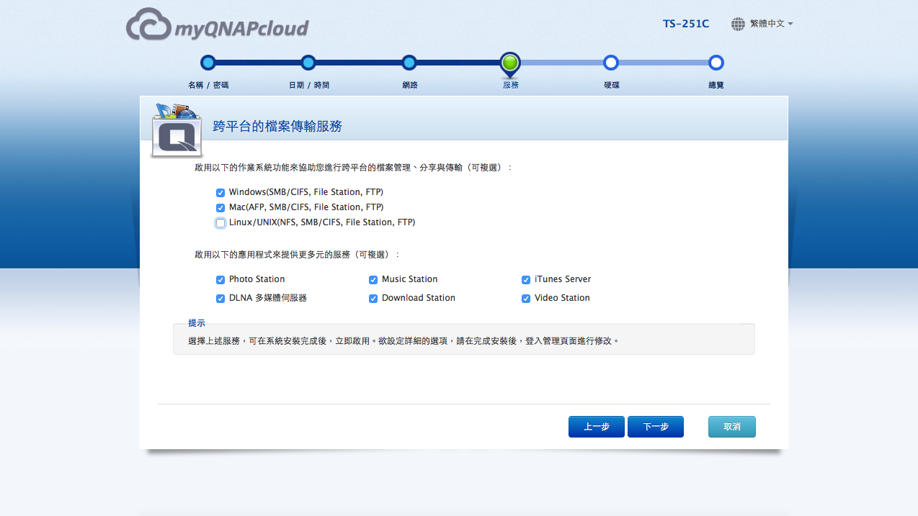The height and width of the screenshot is (516, 918).
Task: Click the 硬碟 step label
Action: (x=612, y=85)
